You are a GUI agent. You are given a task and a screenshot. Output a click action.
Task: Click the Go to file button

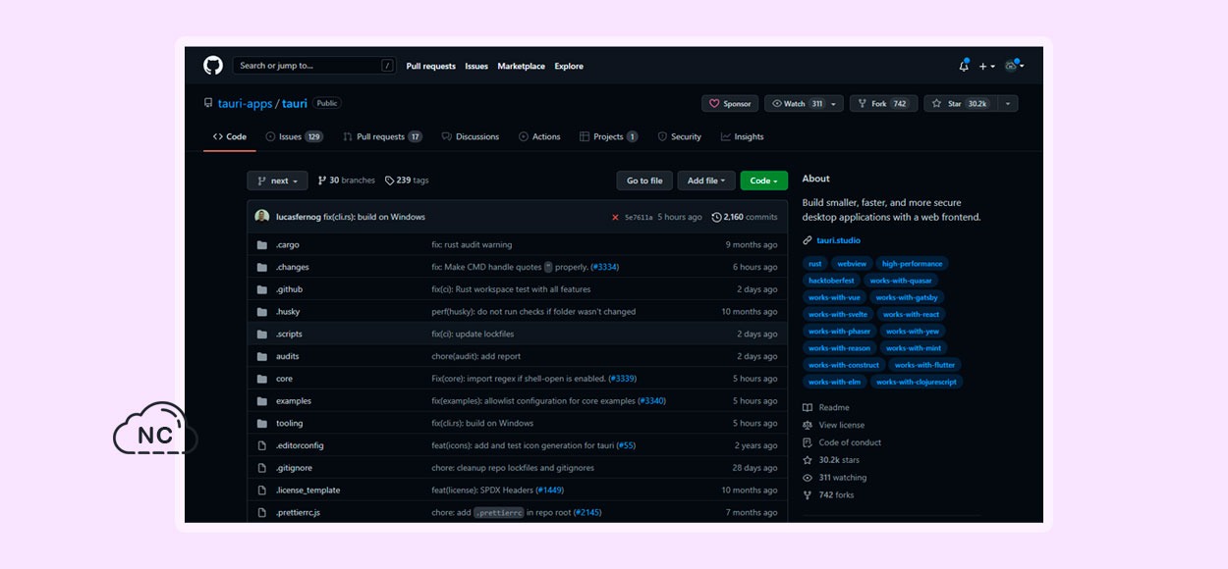[x=644, y=181]
